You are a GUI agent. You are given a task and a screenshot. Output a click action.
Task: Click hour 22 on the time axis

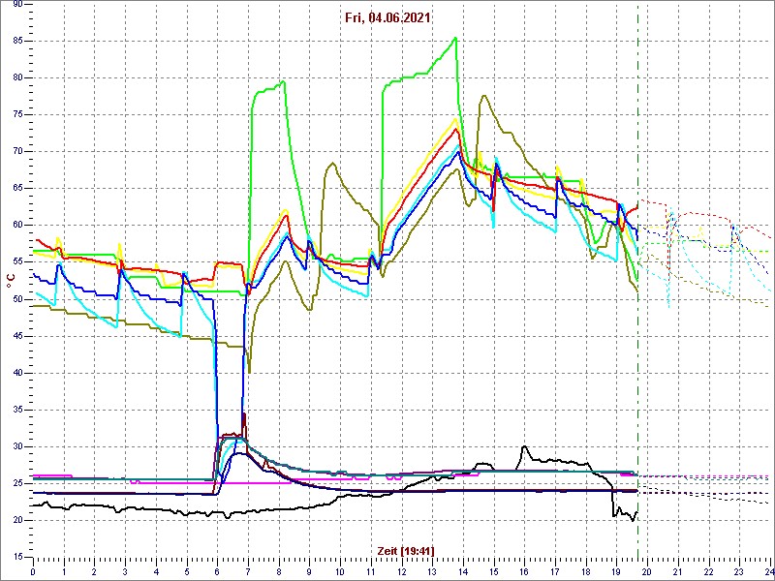[x=709, y=571]
